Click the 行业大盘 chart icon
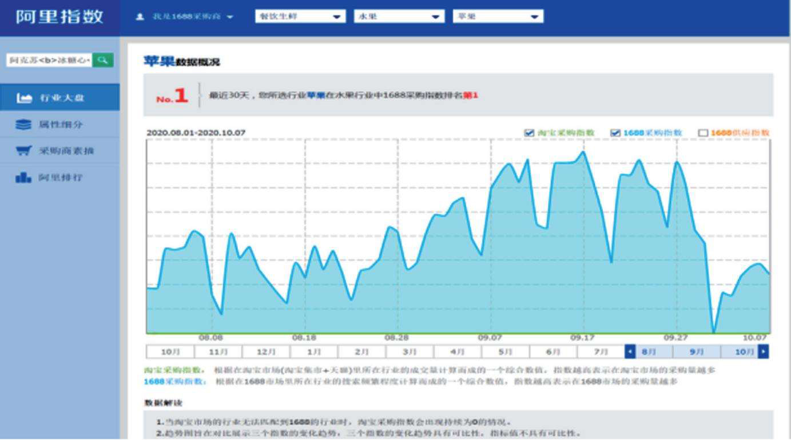This screenshot has height=440, width=791. coord(24,98)
